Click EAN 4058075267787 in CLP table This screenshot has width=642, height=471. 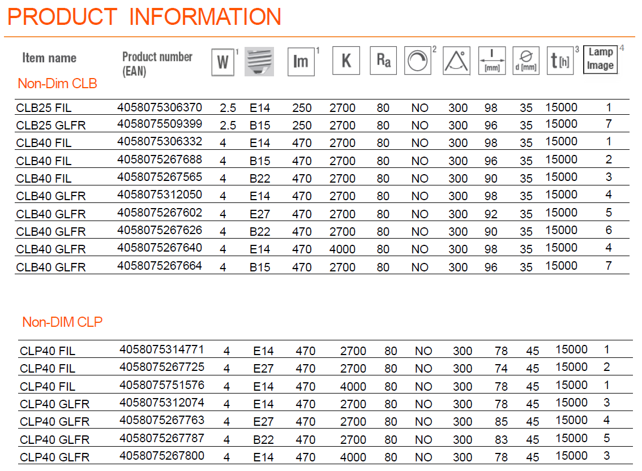[162, 438]
